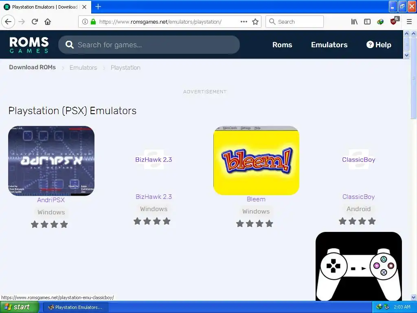This screenshot has width=417, height=313.
Task: Focus the Search for games field
Action: tap(149, 45)
